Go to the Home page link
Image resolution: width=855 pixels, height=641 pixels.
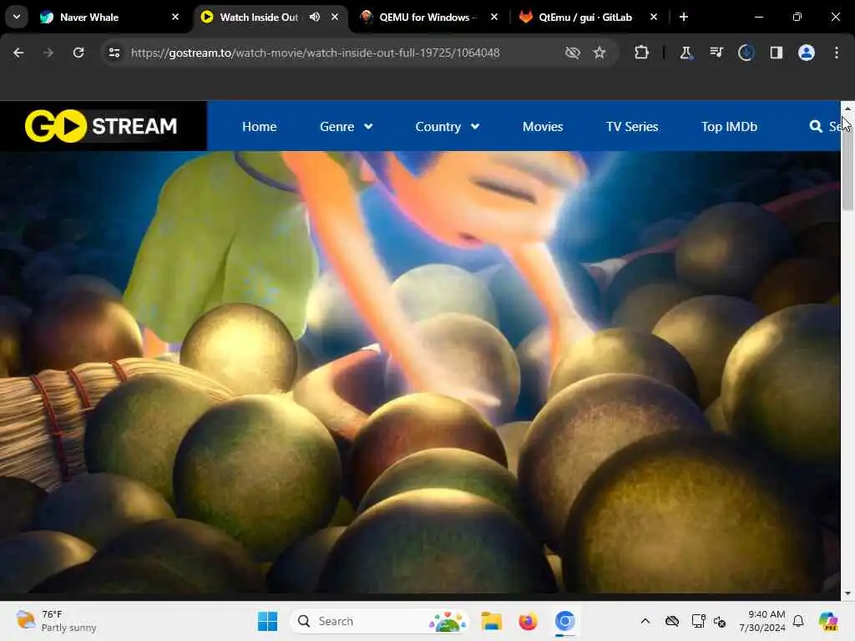(x=259, y=127)
